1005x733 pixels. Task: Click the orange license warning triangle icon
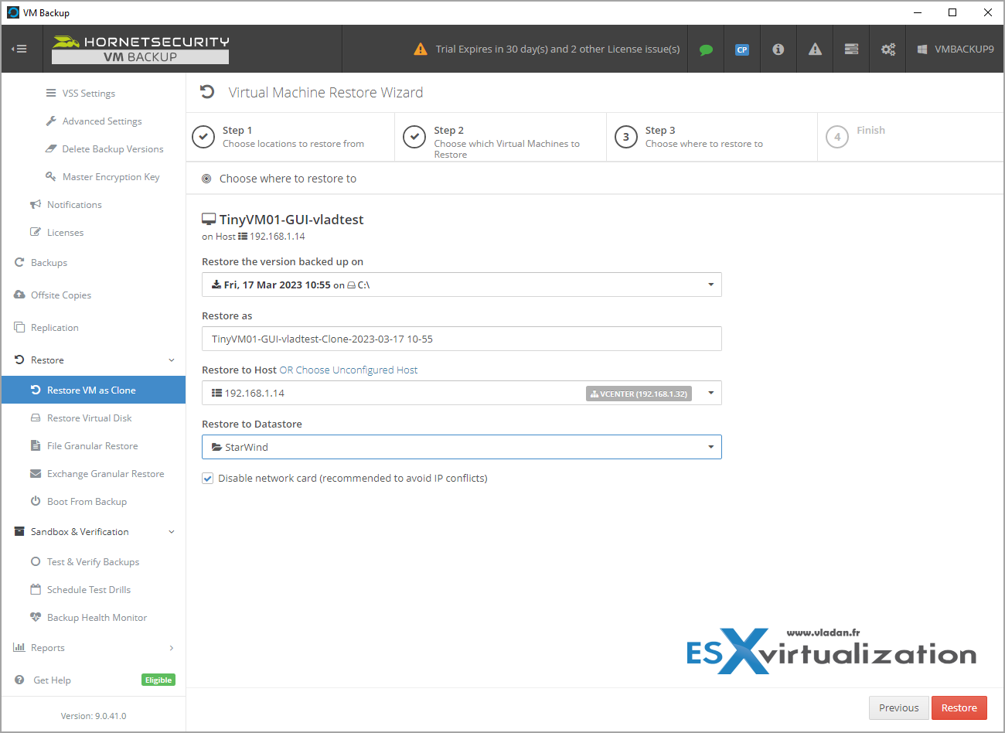421,49
